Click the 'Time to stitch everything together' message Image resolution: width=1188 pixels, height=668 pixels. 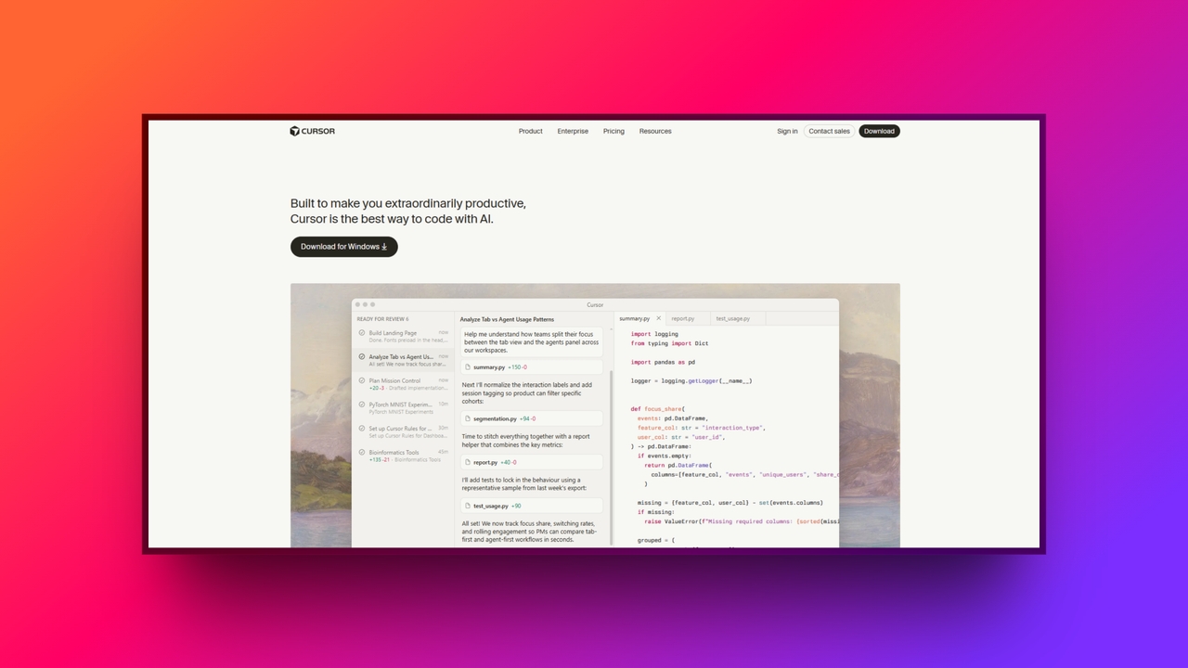point(525,441)
